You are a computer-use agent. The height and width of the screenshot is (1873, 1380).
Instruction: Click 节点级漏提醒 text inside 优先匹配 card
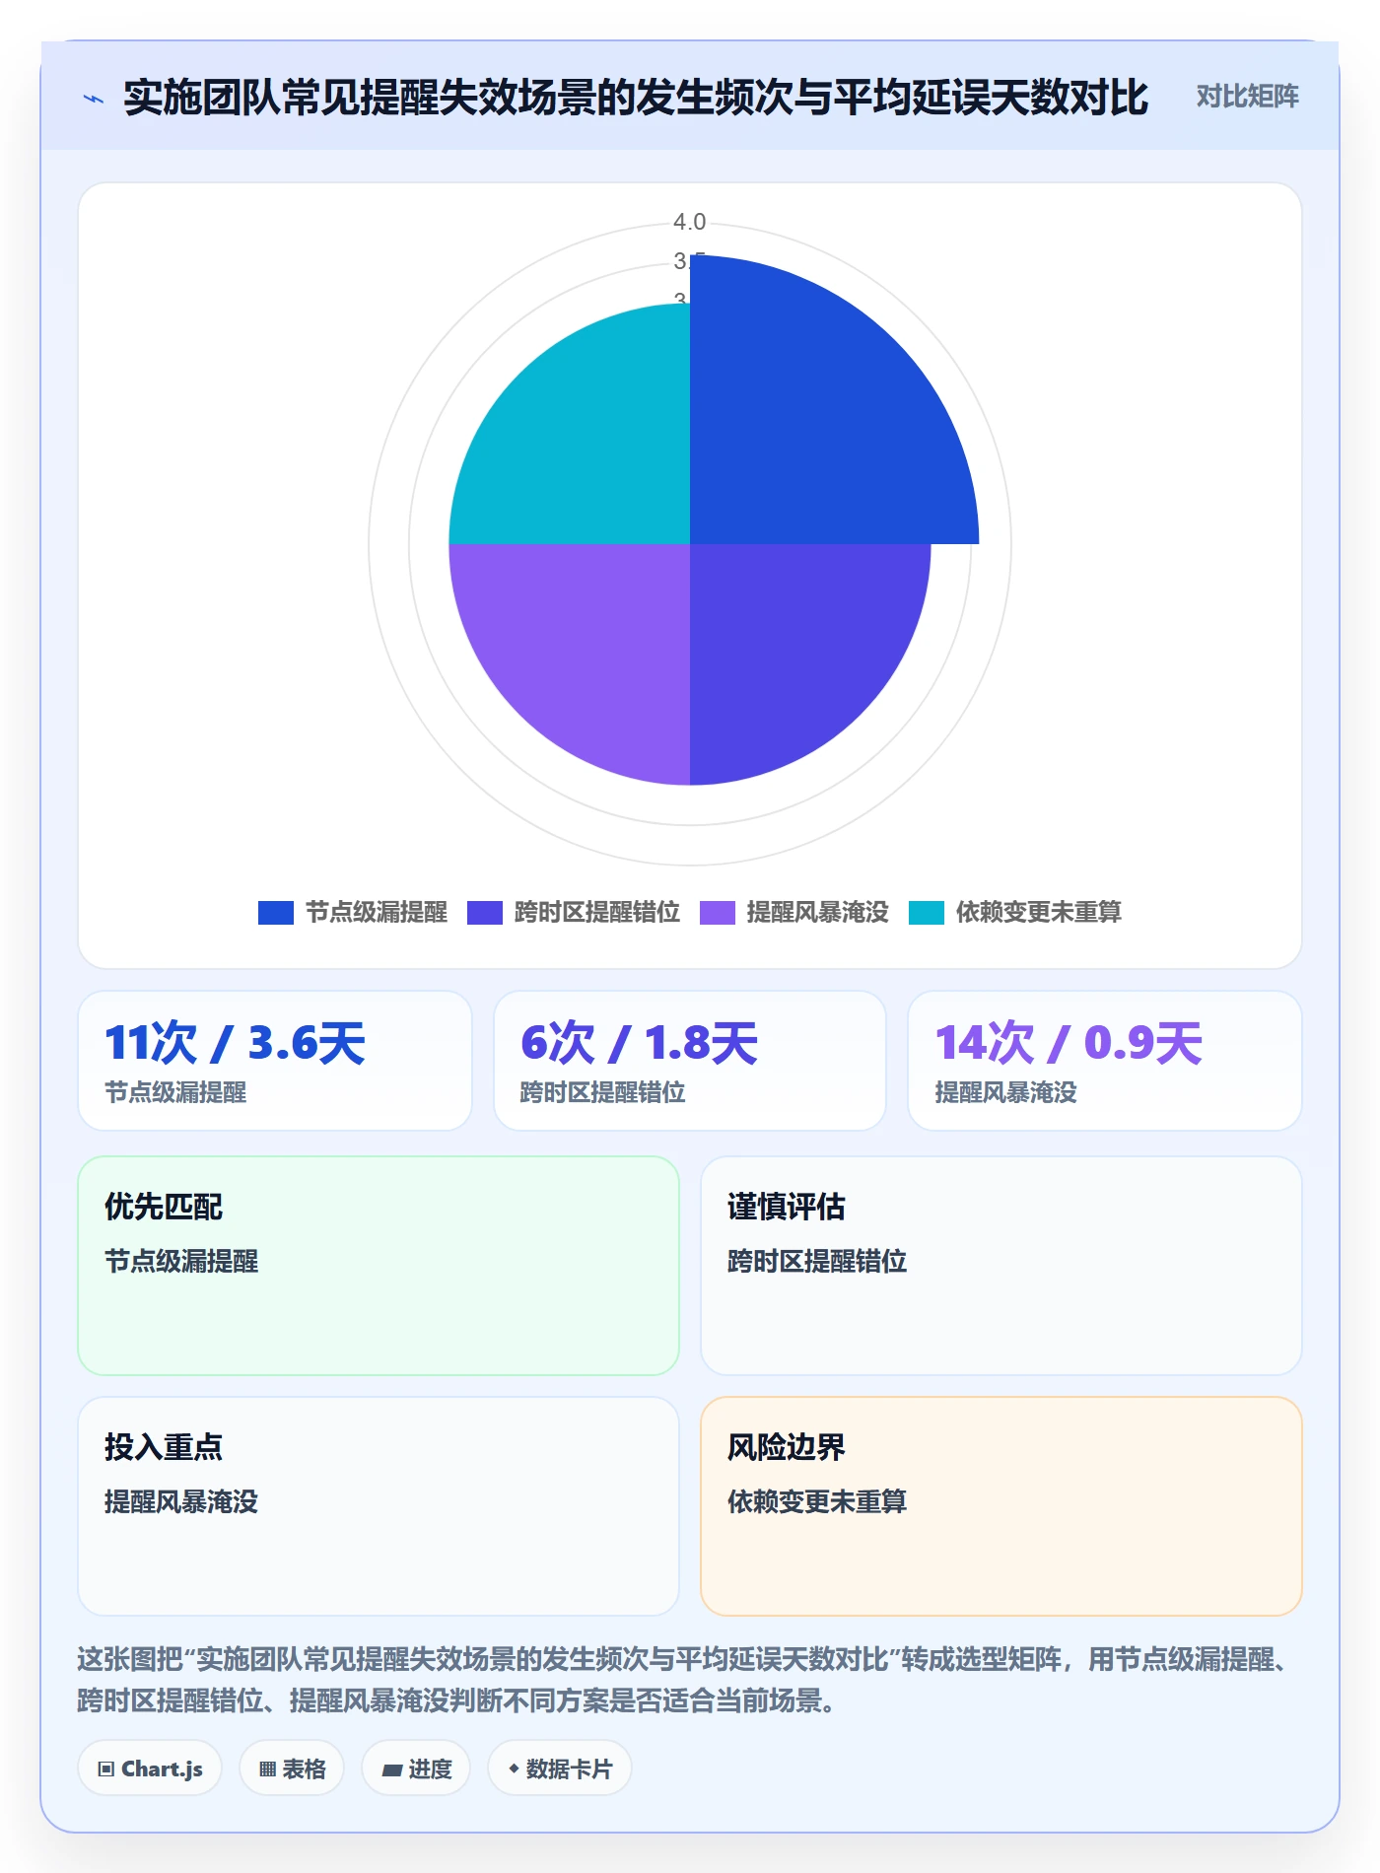point(181,1261)
